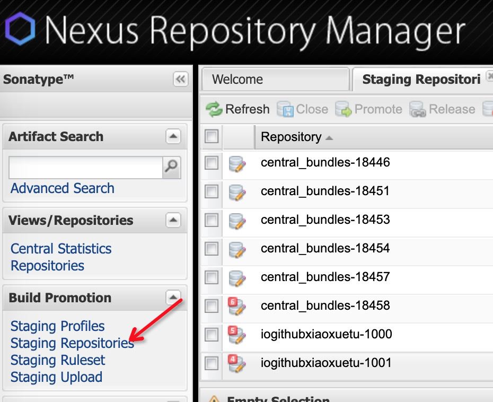The height and width of the screenshot is (402, 493).
Task: Click the Artifact Search input field
Action: [x=85, y=168]
